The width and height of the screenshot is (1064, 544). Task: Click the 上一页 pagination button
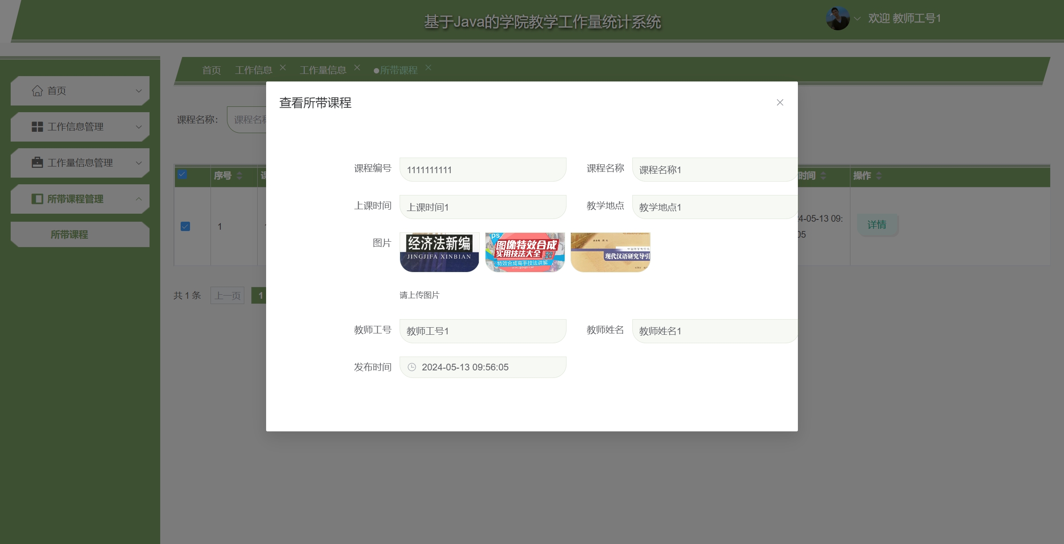click(227, 296)
